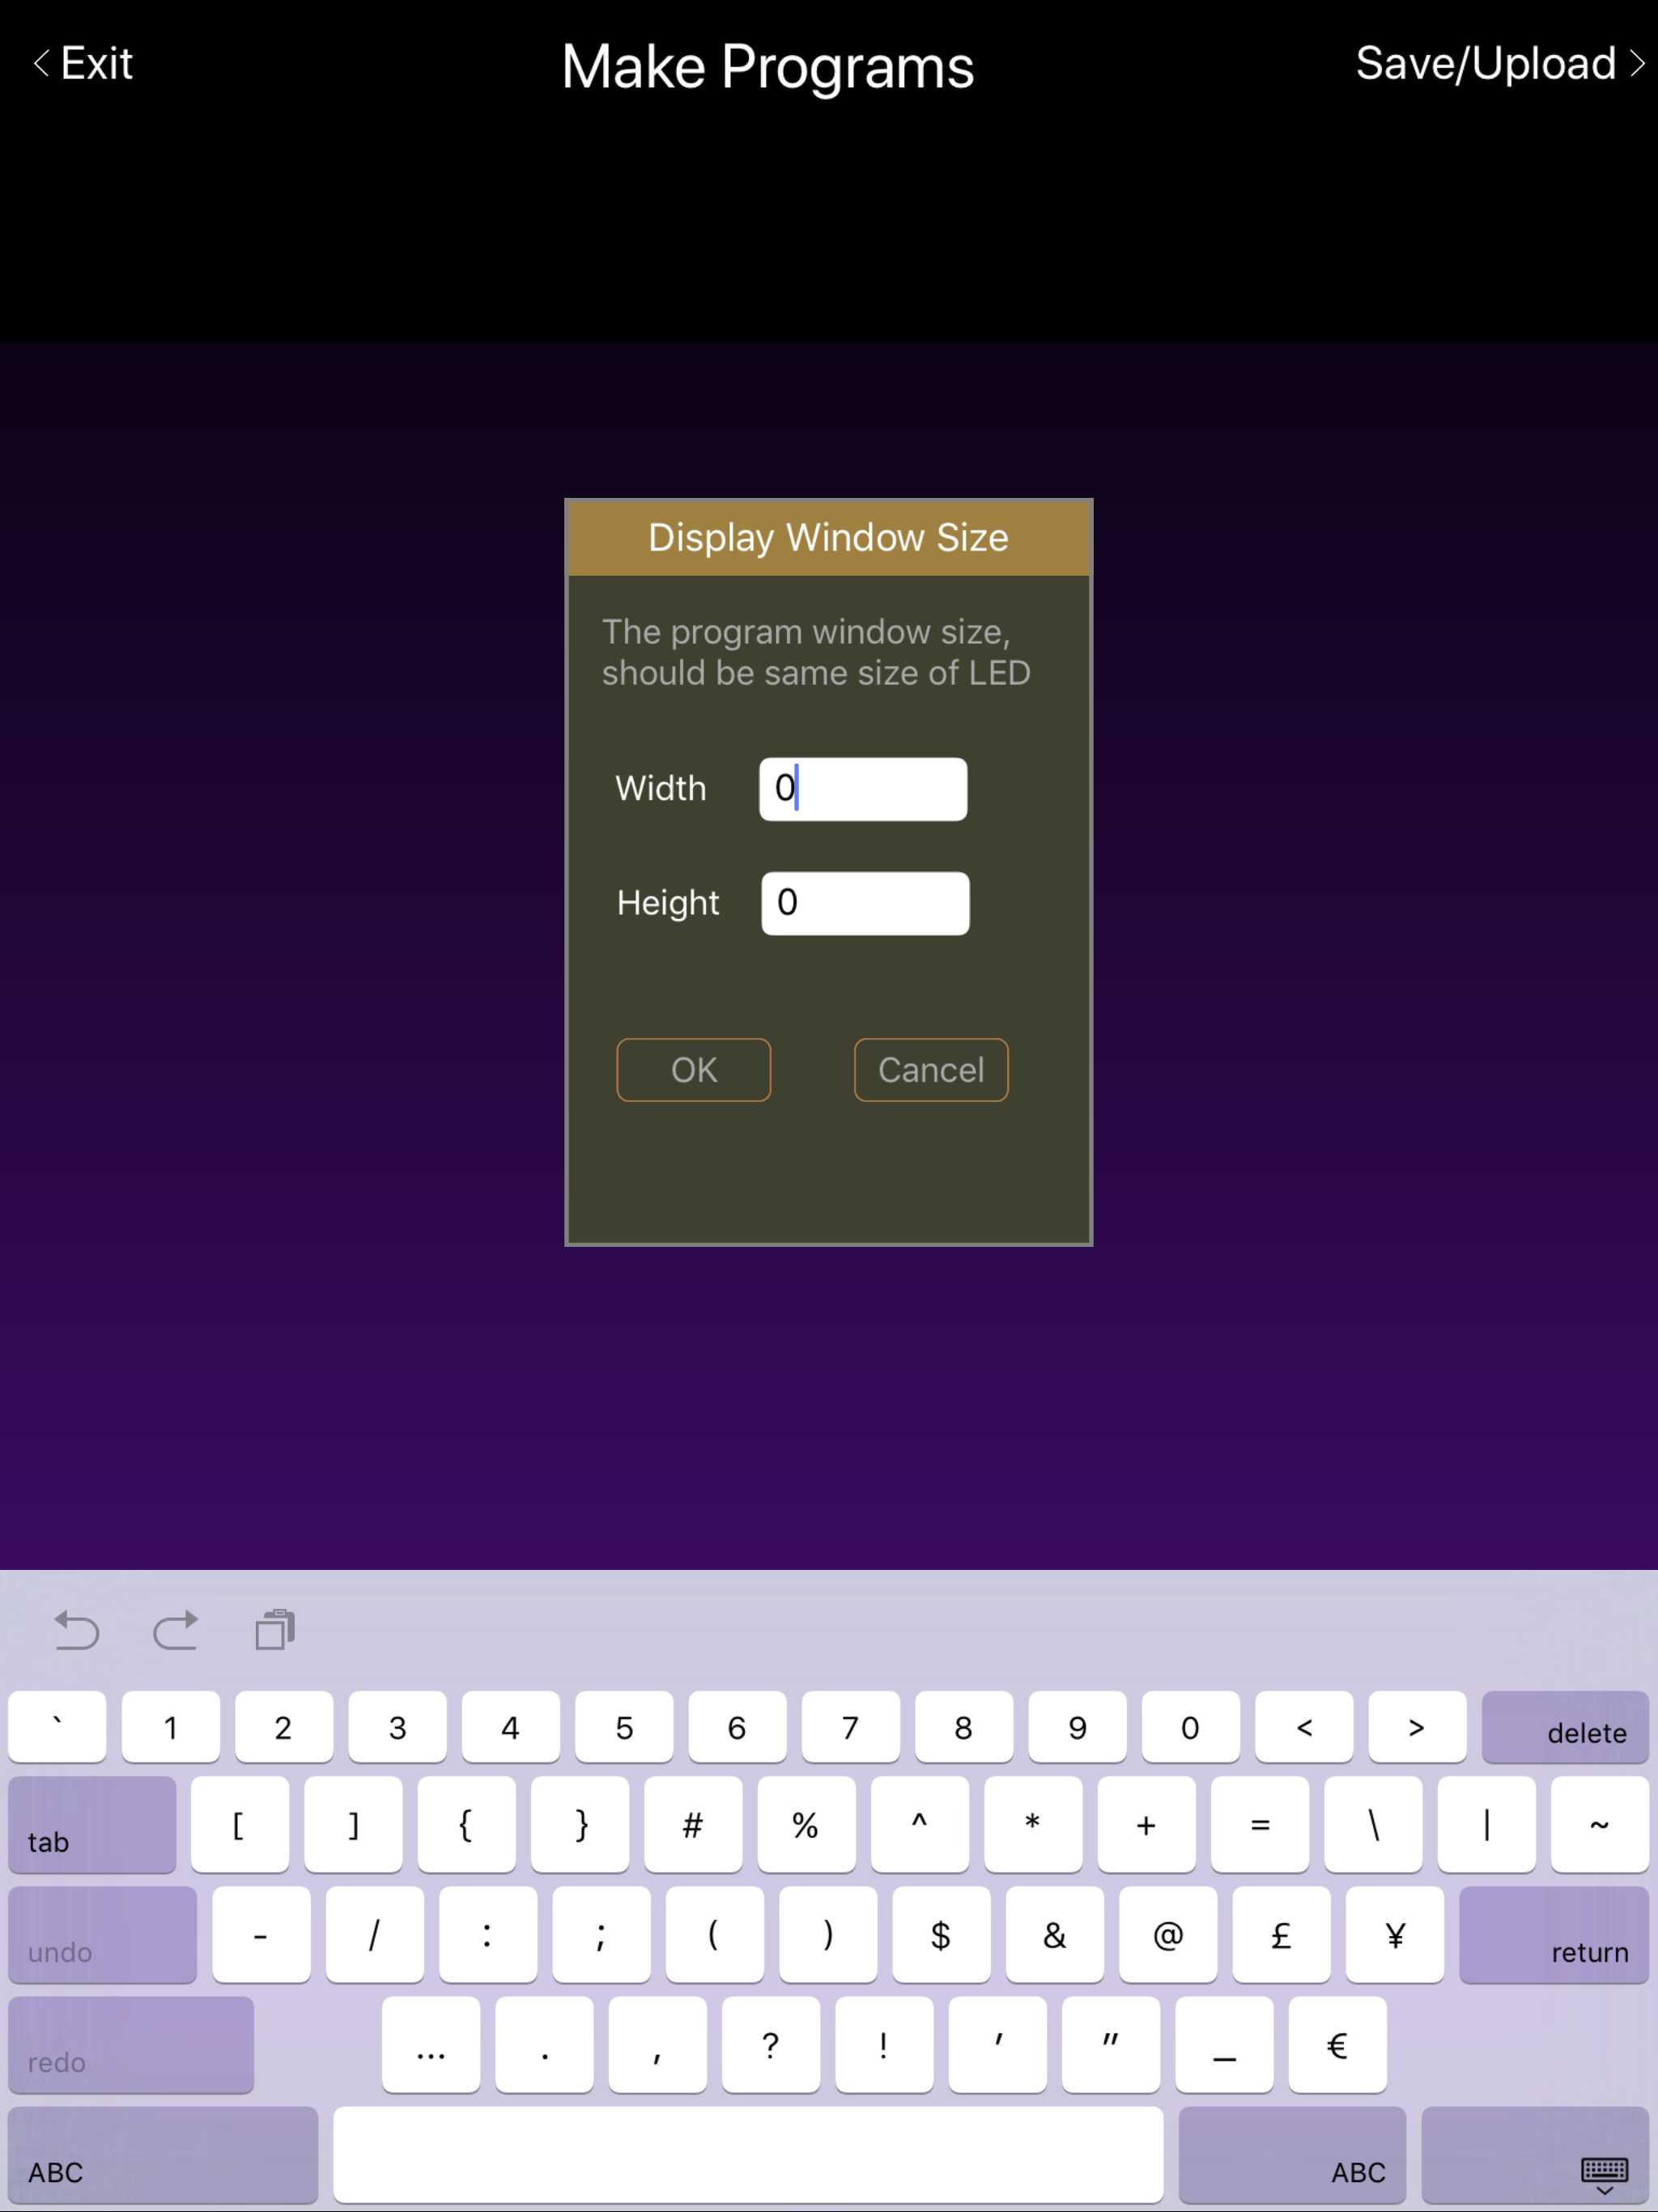Tap the undo arrow icon above keyboard
This screenshot has width=1658, height=2212.
click(76, 1630)
